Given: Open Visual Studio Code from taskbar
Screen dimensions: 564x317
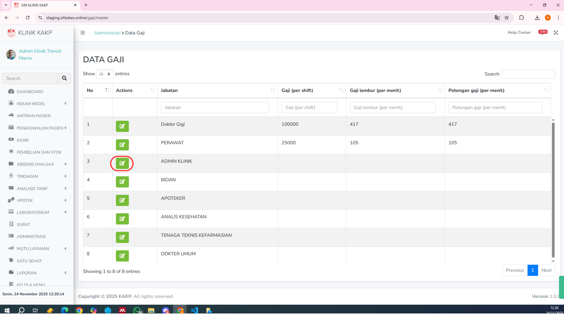Looking at the screenshot, I should (194, 310).
